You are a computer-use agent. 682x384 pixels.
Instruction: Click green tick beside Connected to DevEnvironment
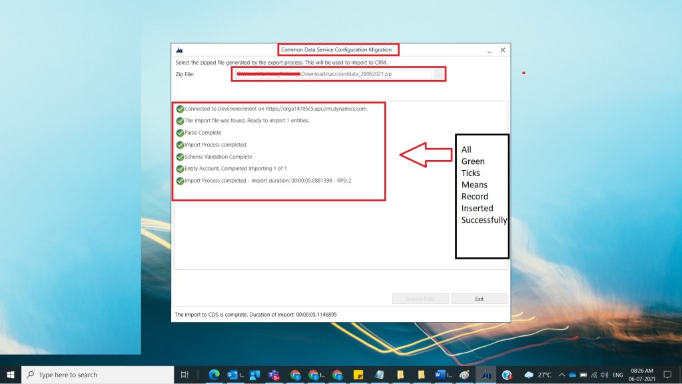tap(180, 109)
